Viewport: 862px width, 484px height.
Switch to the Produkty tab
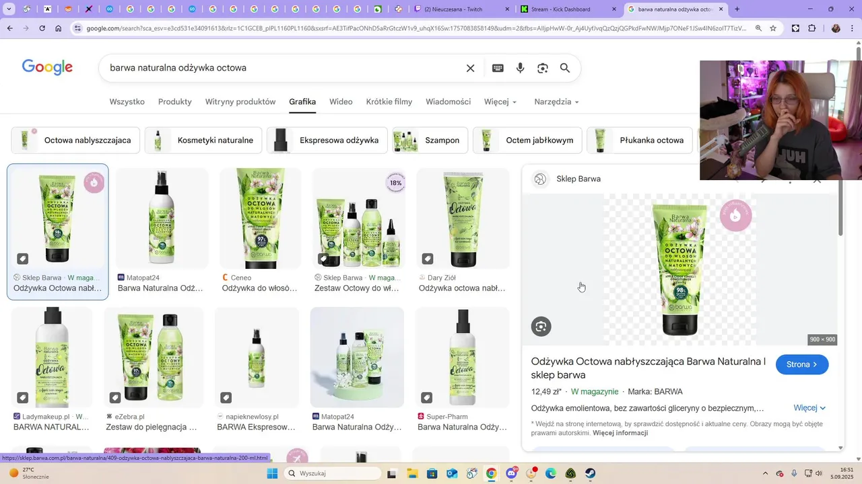pyautogui.click(x=175, y=102)
